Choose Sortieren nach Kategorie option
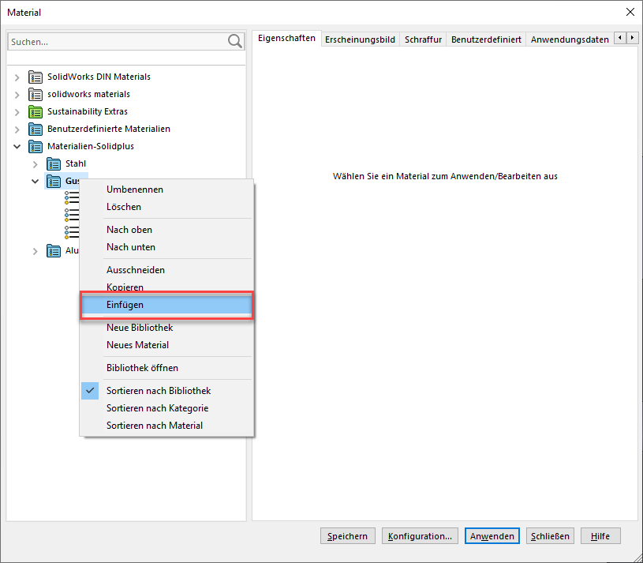This screenshot has width=643, height=563. pyautogui.click(x=157, y=408)
